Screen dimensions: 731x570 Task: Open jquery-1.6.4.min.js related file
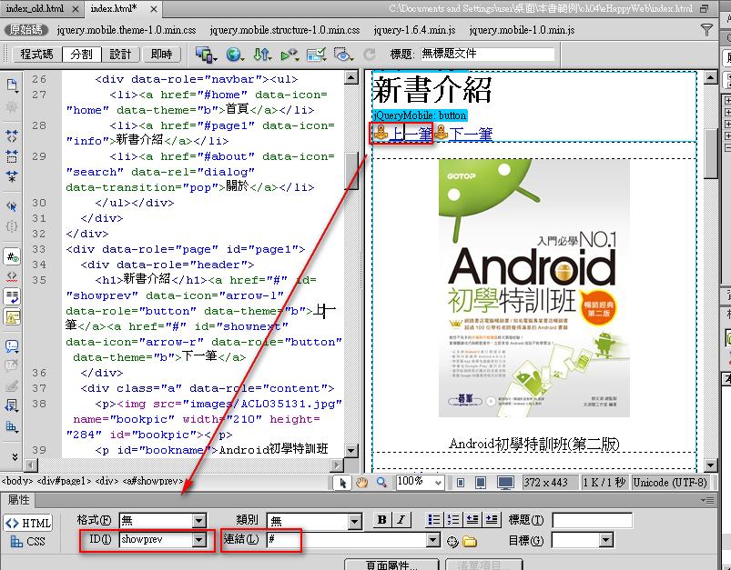click(x=414, y=30)
